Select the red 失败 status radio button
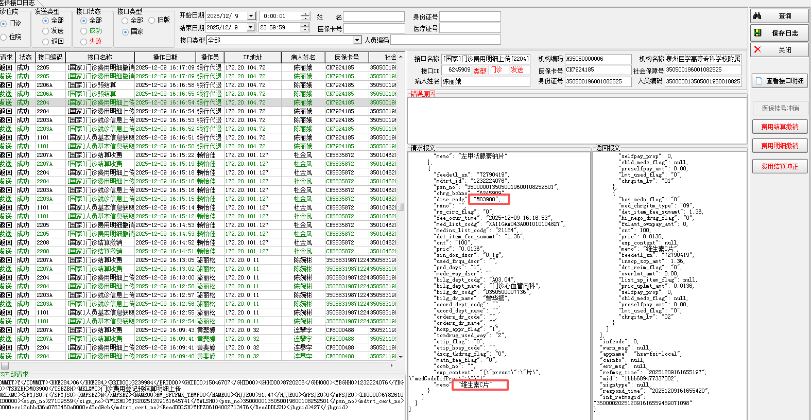 coord(84,42)
